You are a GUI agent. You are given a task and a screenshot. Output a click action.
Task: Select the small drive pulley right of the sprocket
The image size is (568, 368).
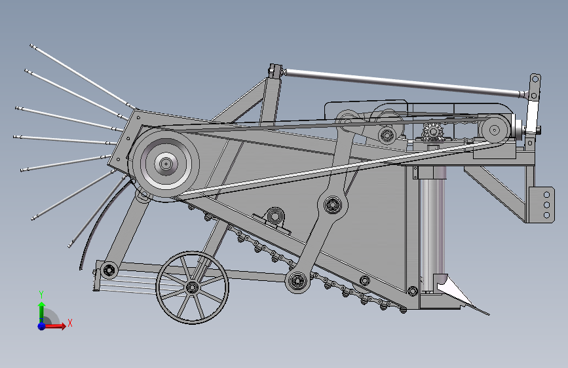pyautogui.click(x=494, y=130)
